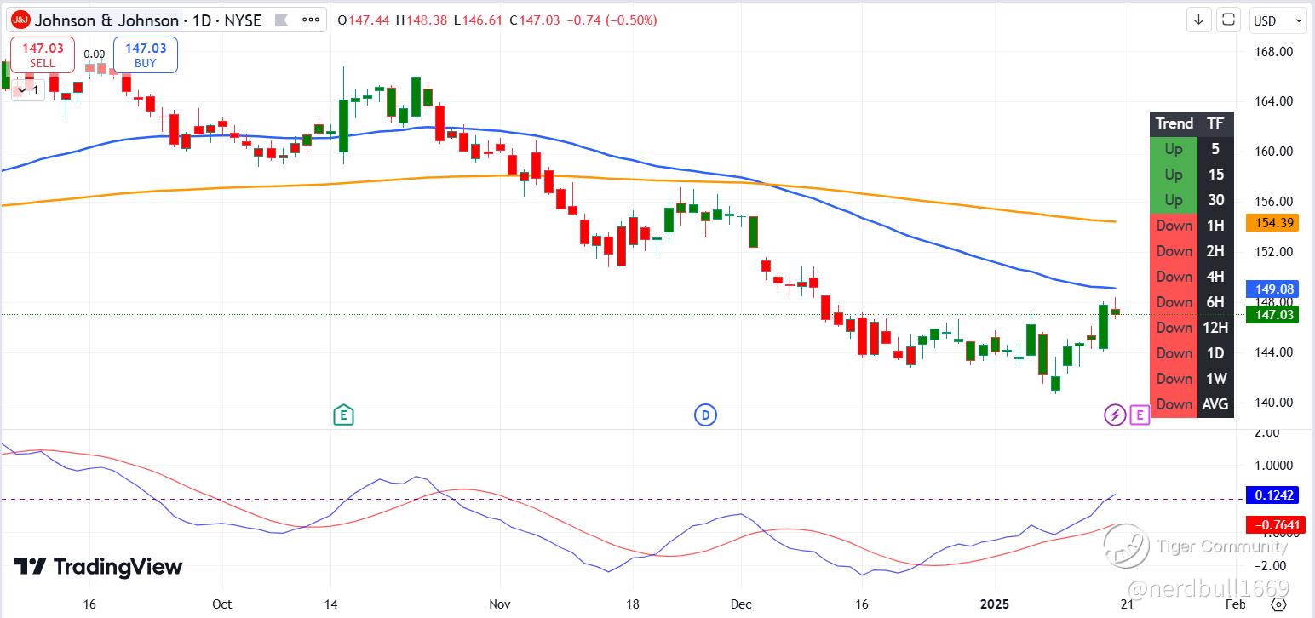The image size is (1315, 618).
Task: Click the Up cell for timeframe 15
Action: click(1174, 175)
